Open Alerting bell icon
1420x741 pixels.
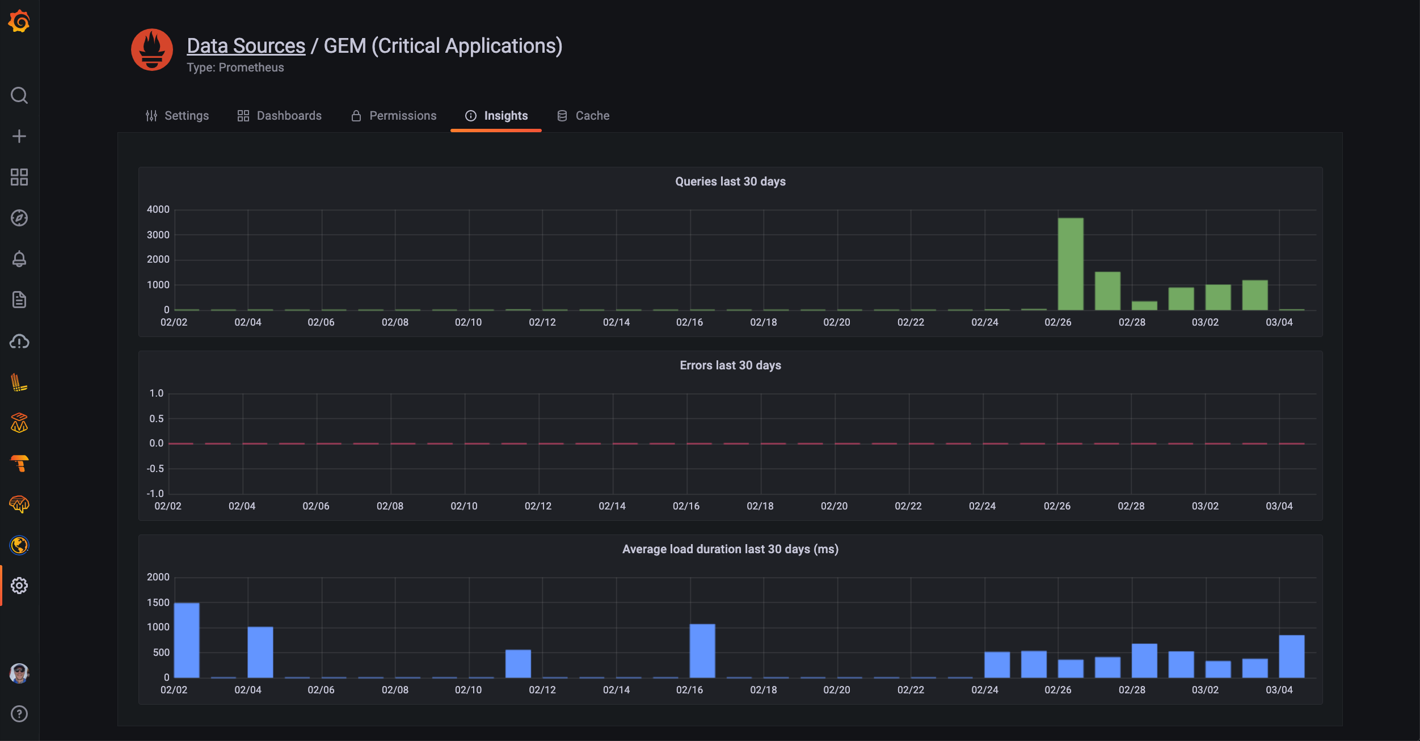tap(19, 259)
